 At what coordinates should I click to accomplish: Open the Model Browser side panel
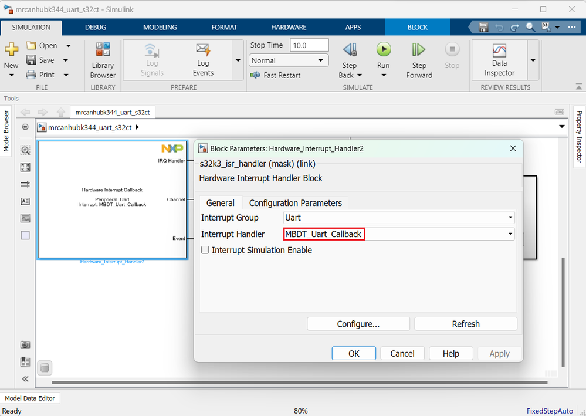(6, 131)
